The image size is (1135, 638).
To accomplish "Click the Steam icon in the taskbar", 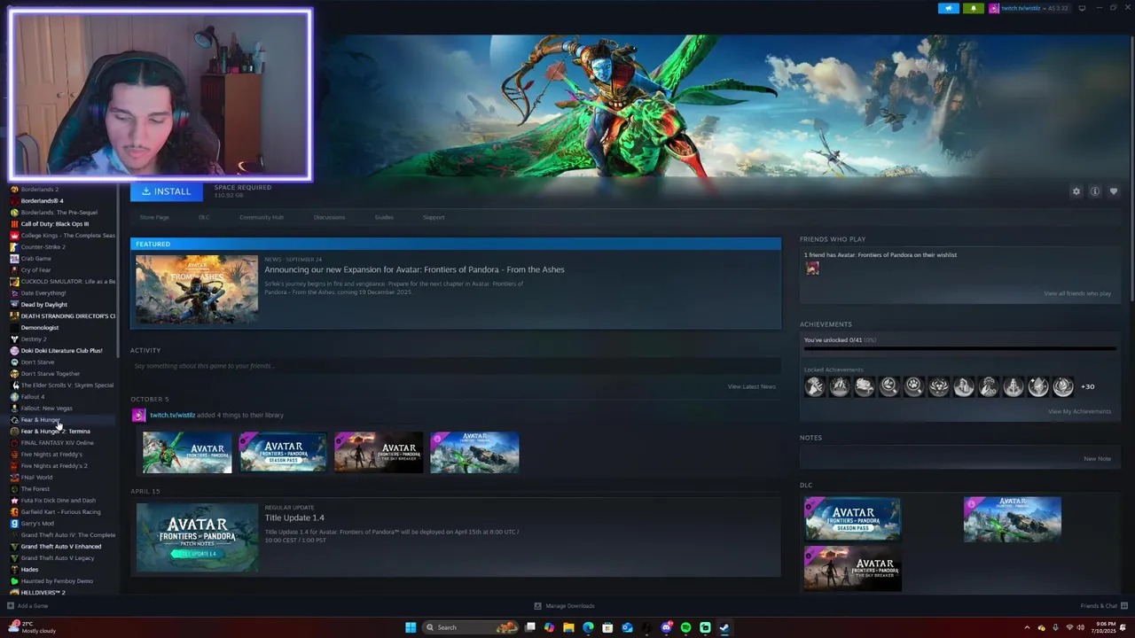I will (x=724, y=627).
